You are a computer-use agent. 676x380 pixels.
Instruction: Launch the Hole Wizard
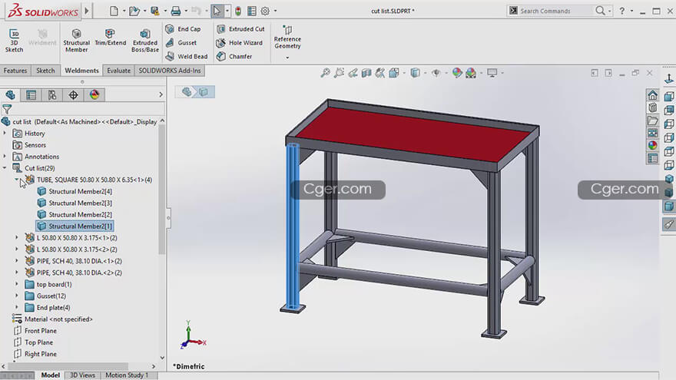point(240,43)
